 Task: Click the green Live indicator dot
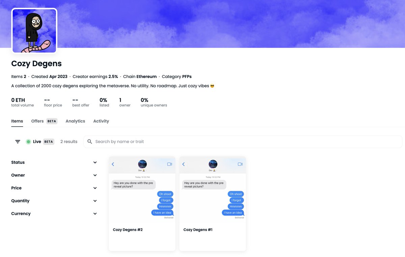click(28, 142)
